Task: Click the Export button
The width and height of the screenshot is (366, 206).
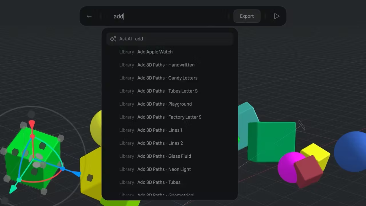Action: tap(247, 16)
